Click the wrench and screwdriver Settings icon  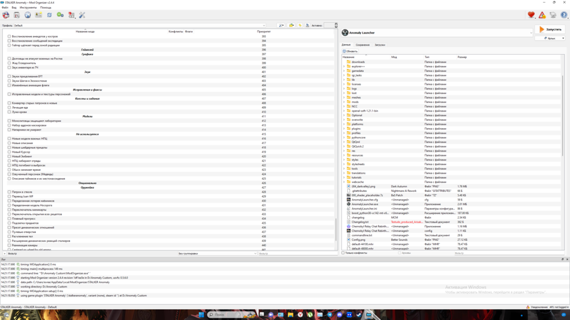pyautogui.click(x=82, y=15)
